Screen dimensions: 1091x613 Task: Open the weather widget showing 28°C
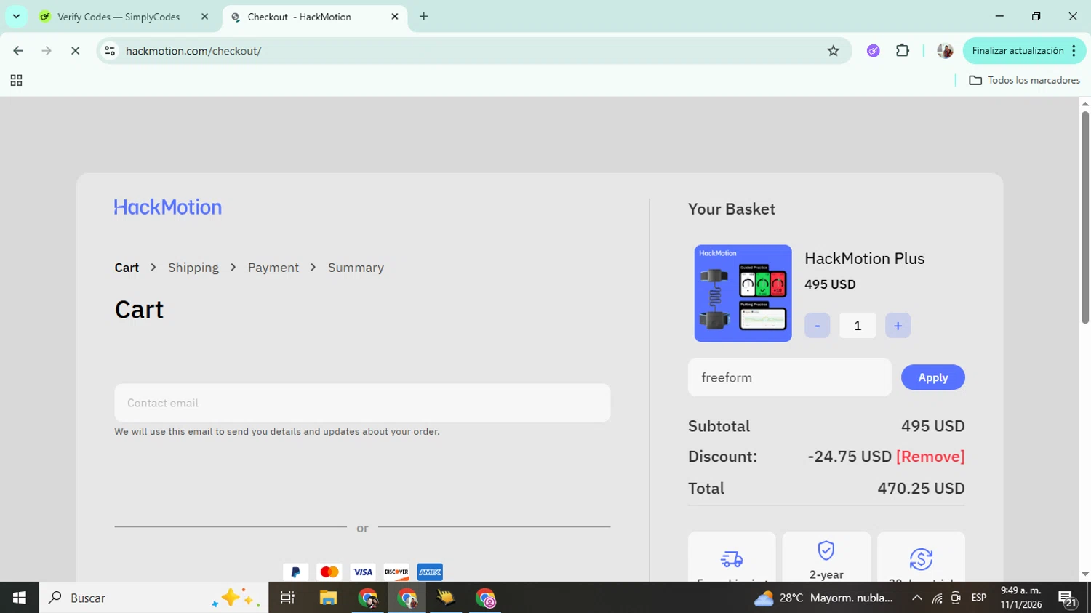point(823,598)
